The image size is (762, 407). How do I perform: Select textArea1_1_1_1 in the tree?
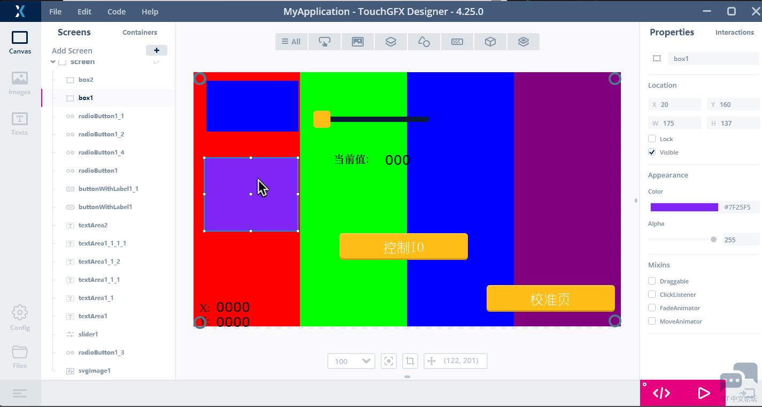102,243
